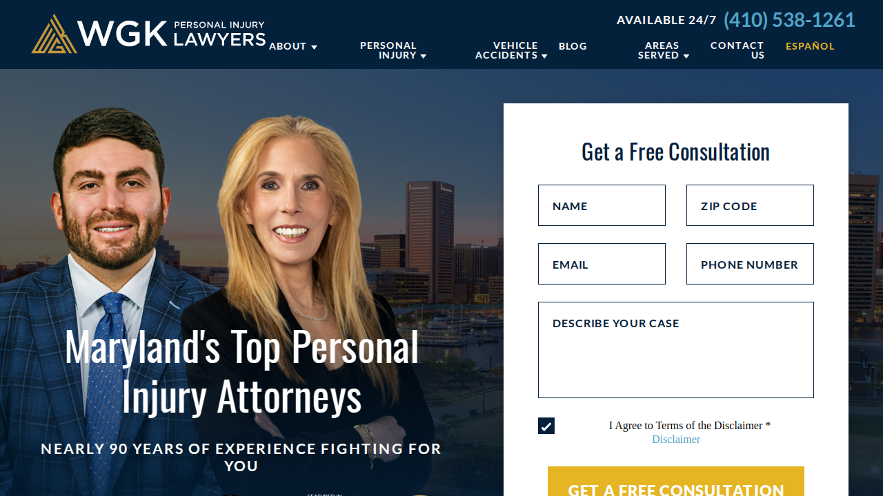The width and height of the screenshot is (883, 496).
Task: Select the Phone Number input field
Action: point(750,264)
